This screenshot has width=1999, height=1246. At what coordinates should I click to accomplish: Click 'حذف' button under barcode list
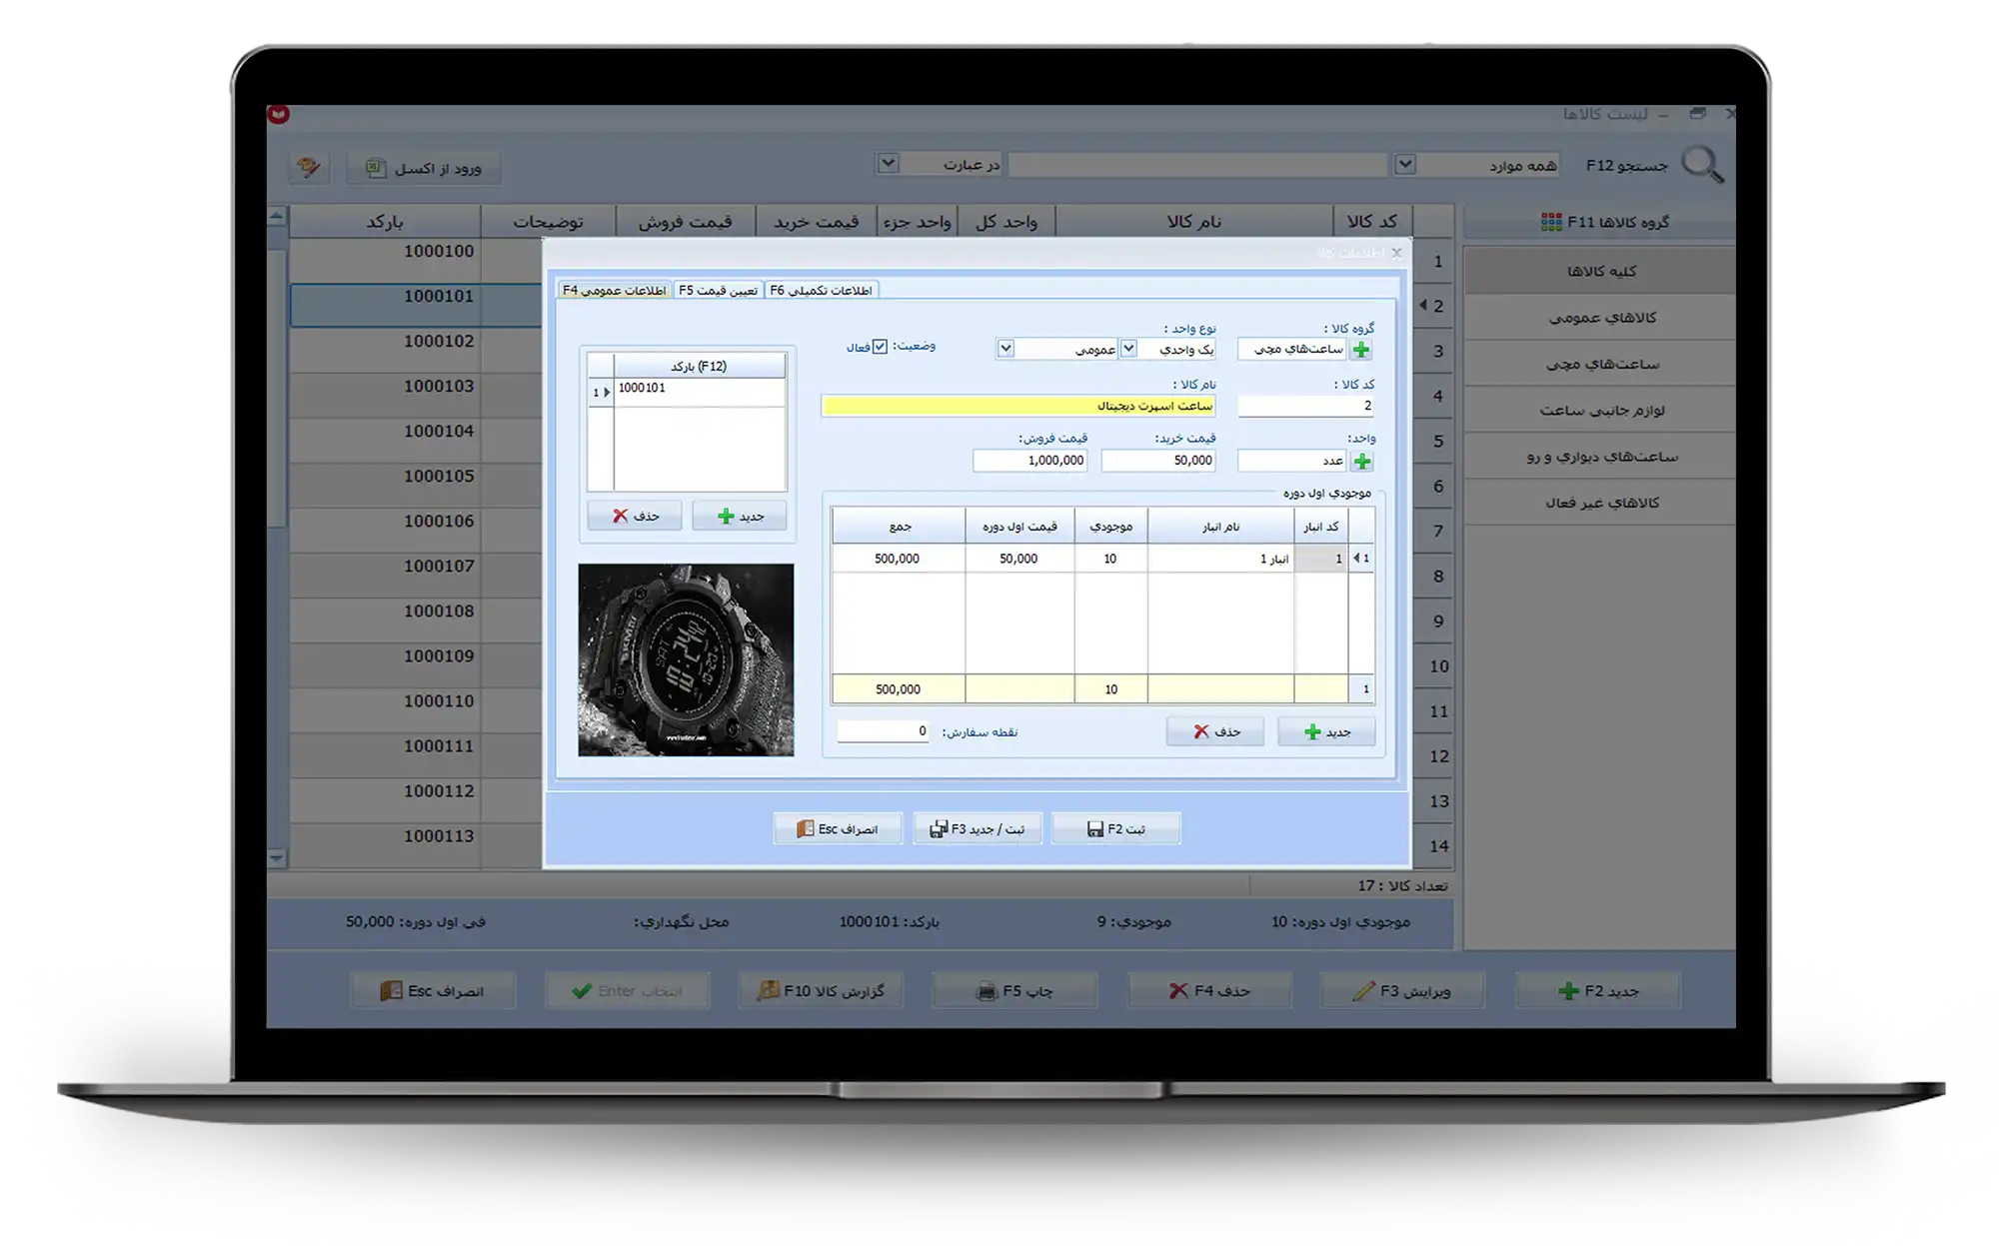[x=635, y=516]
